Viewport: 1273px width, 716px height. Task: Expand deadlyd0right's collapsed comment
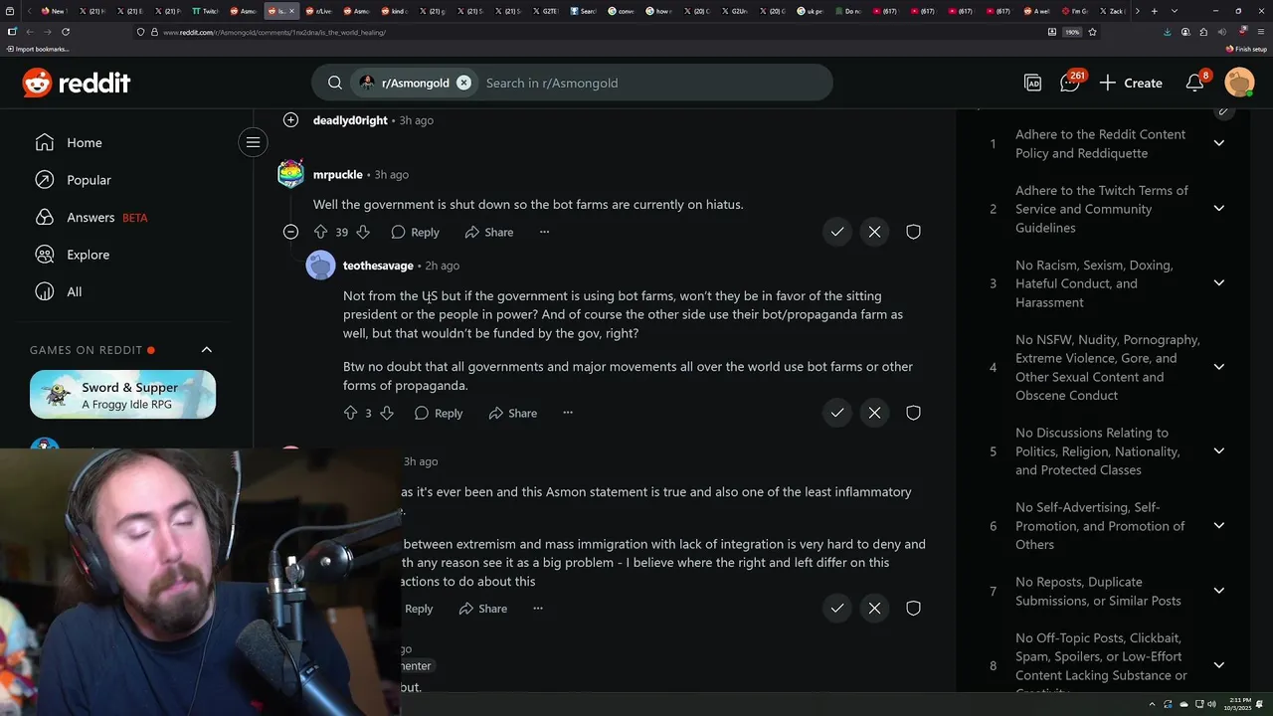click(x=290, y=120)
